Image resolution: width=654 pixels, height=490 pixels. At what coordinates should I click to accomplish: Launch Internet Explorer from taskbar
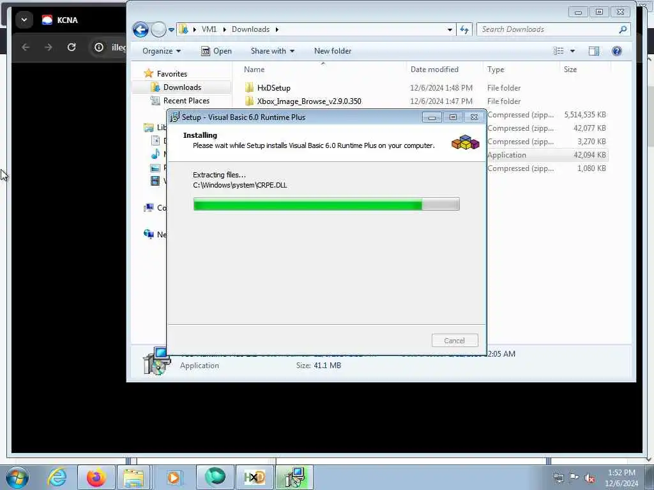57,477
